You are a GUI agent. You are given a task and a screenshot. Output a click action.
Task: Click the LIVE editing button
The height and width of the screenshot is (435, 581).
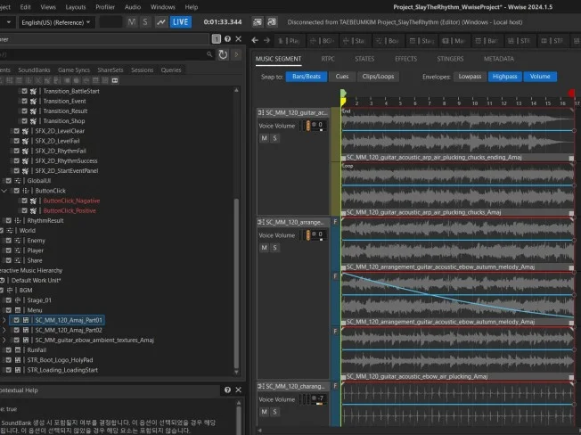(181, 21)
